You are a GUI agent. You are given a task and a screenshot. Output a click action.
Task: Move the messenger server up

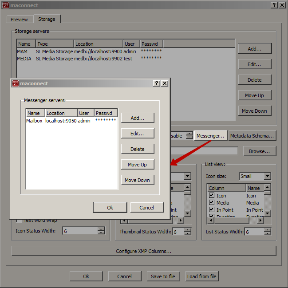(138, 165)
